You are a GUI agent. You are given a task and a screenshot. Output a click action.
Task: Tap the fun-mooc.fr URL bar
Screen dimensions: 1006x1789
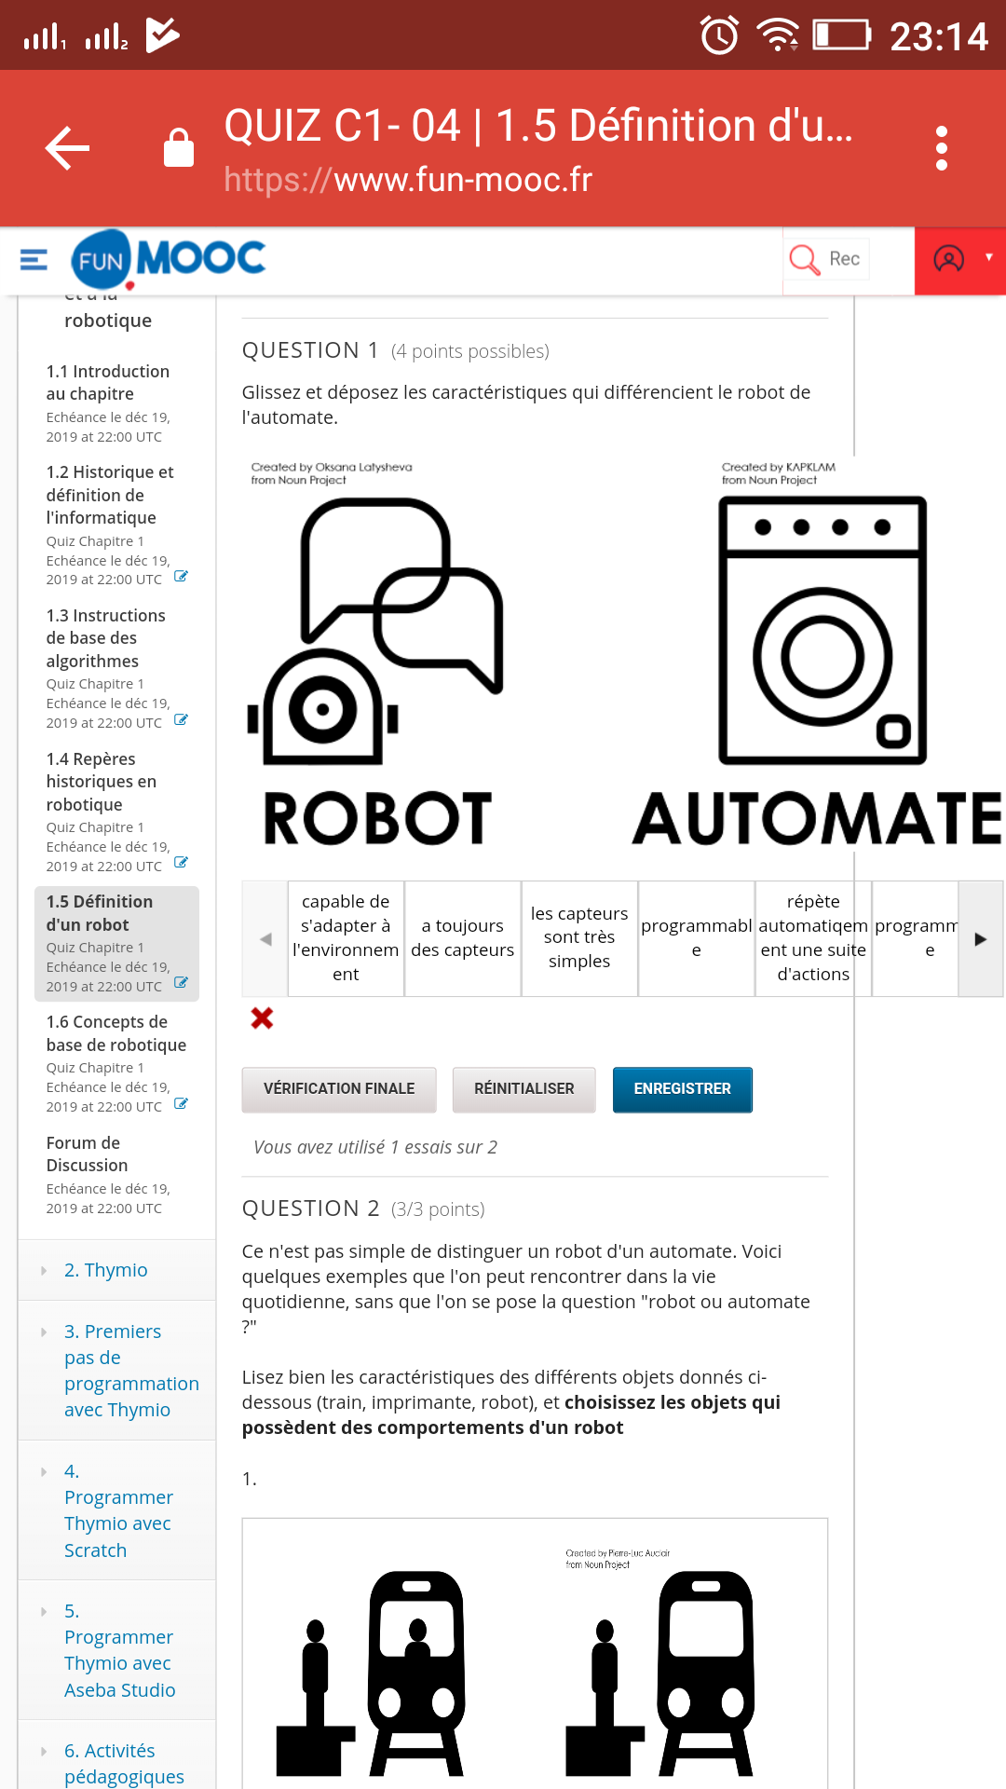pyautogui.click(x=408, y=180)
